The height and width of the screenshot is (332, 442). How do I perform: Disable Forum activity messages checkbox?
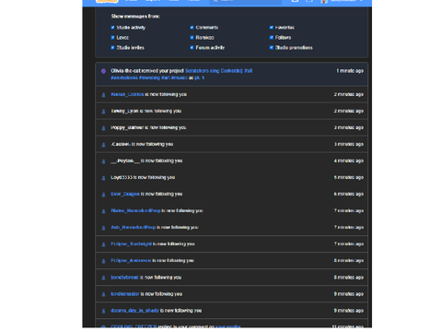(x=192, y=48)
